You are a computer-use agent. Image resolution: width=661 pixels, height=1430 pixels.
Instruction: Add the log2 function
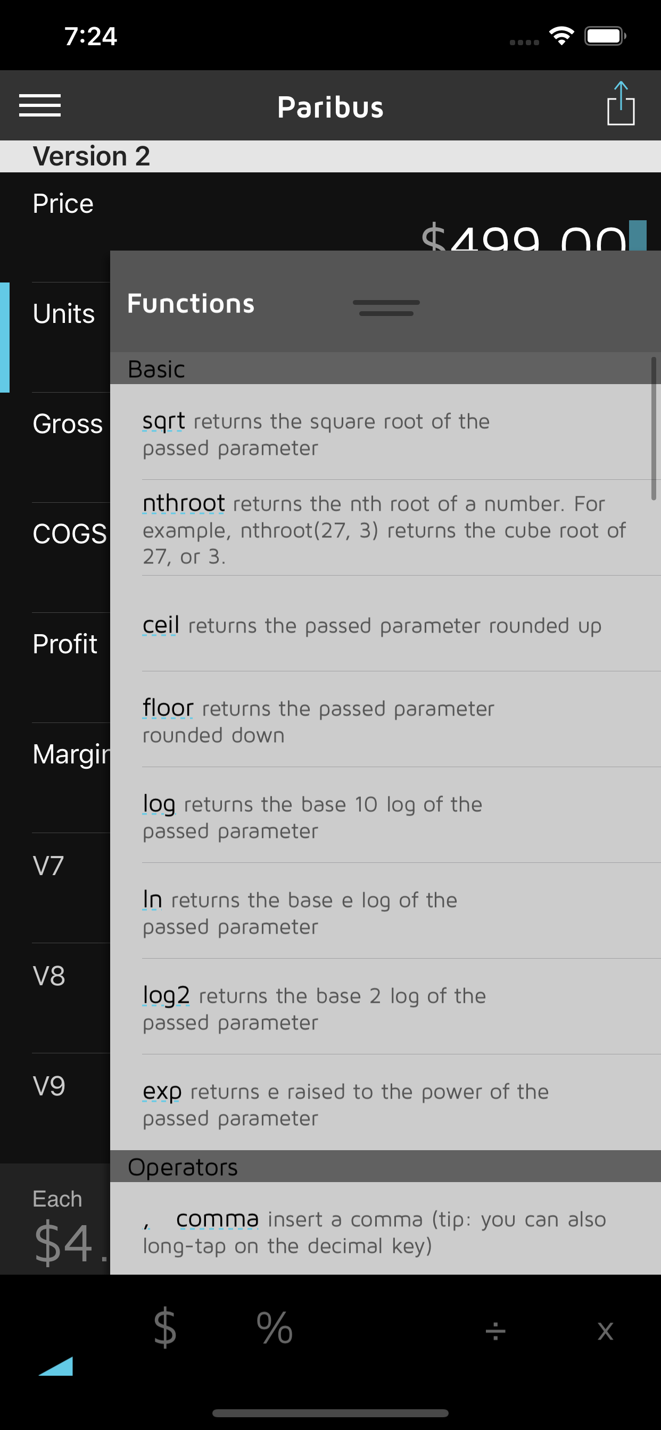(x=166, y=995)
